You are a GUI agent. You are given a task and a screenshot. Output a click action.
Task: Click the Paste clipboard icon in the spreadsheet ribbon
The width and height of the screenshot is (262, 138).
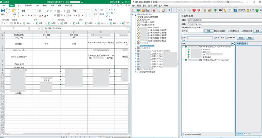(14, 11)
